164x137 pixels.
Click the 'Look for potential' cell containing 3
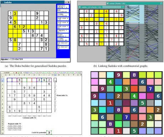coord(49,132)
